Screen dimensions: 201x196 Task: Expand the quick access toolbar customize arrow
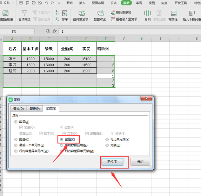tap(59, 3)
